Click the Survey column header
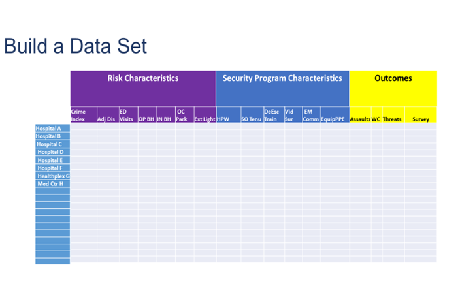The image size is (475, 284). tap(421, 115)
